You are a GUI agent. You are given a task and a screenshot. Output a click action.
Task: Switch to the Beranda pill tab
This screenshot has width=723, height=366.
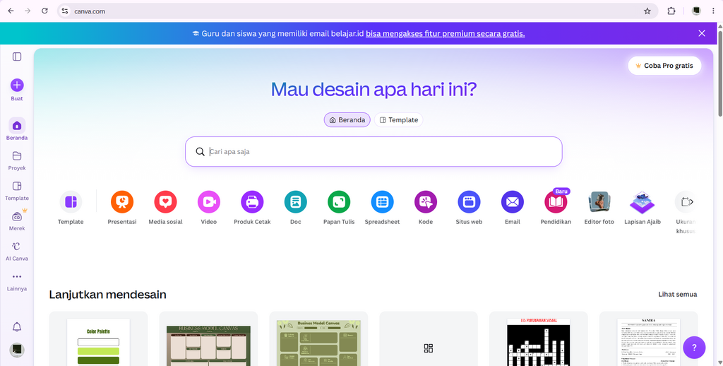point(347,120)
